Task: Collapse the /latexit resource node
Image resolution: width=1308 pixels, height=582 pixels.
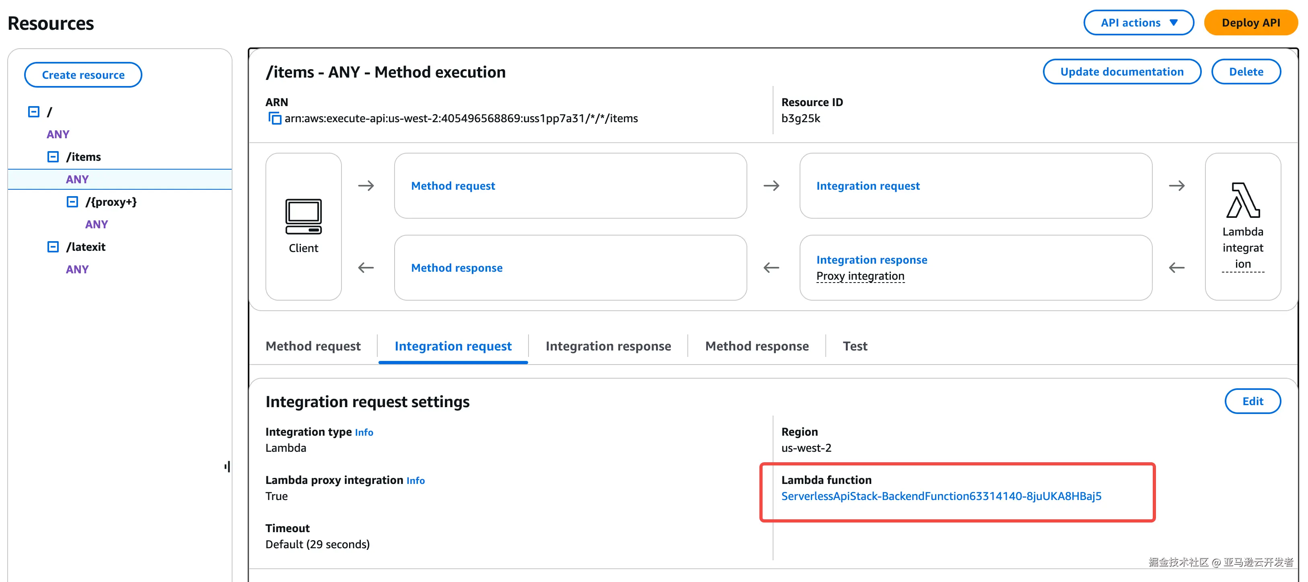Action: point(53,247)
